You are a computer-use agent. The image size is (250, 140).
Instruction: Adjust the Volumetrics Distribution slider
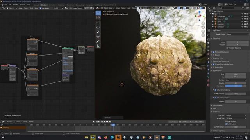(x=236, y=86)
